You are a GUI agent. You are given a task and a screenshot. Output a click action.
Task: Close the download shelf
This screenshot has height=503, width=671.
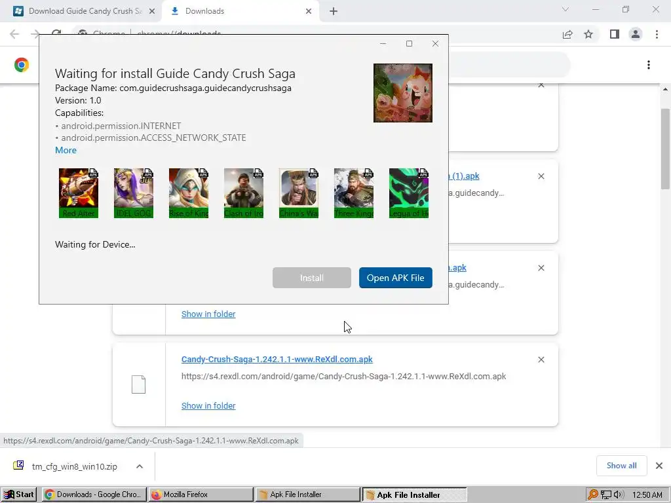[659, 466]
